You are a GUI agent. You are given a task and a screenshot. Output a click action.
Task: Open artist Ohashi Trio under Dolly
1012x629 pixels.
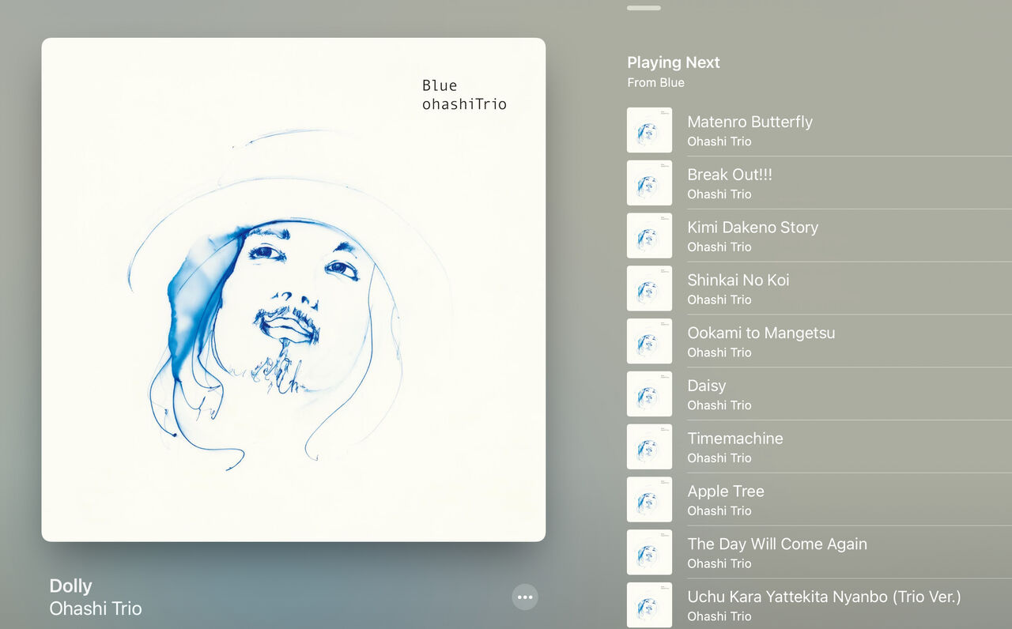pyautogui.click(x=96, y=608)
